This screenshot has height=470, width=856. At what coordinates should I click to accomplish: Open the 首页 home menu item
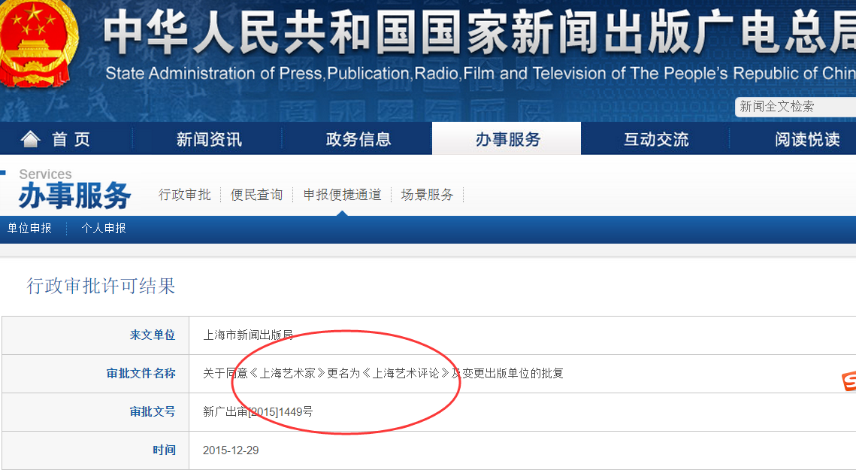(71, 139)
